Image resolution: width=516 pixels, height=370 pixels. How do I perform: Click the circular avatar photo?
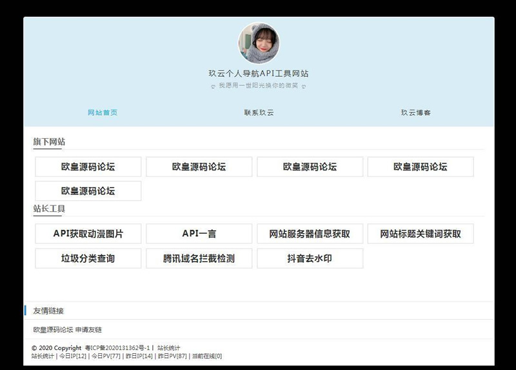(x=259, y=43)
